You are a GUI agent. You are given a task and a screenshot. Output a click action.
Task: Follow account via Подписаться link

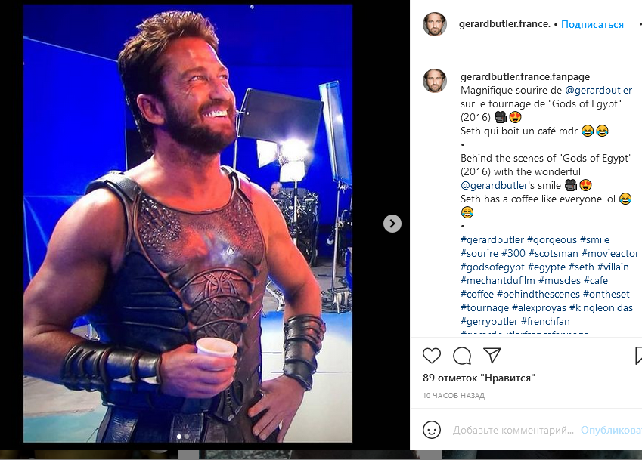tap(592, 24)
